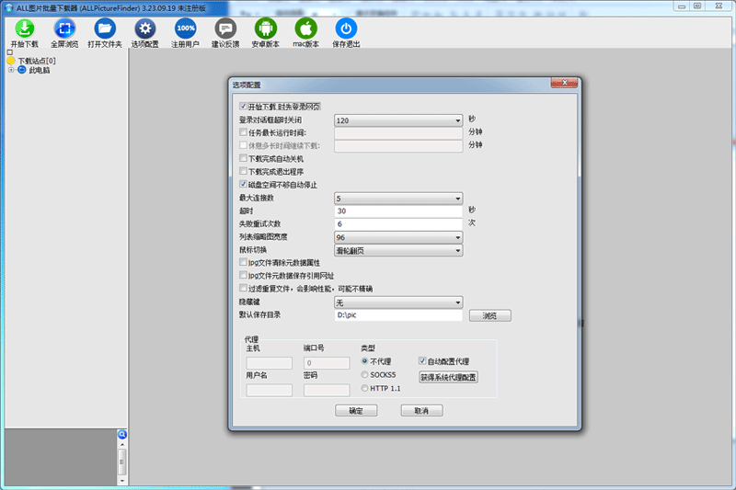
Task: Expand the 此电脑 tree node
Action: tap(11, 70)
